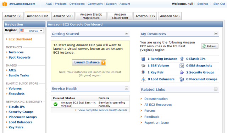Open the Developers menu

click(x=77, y=4)
